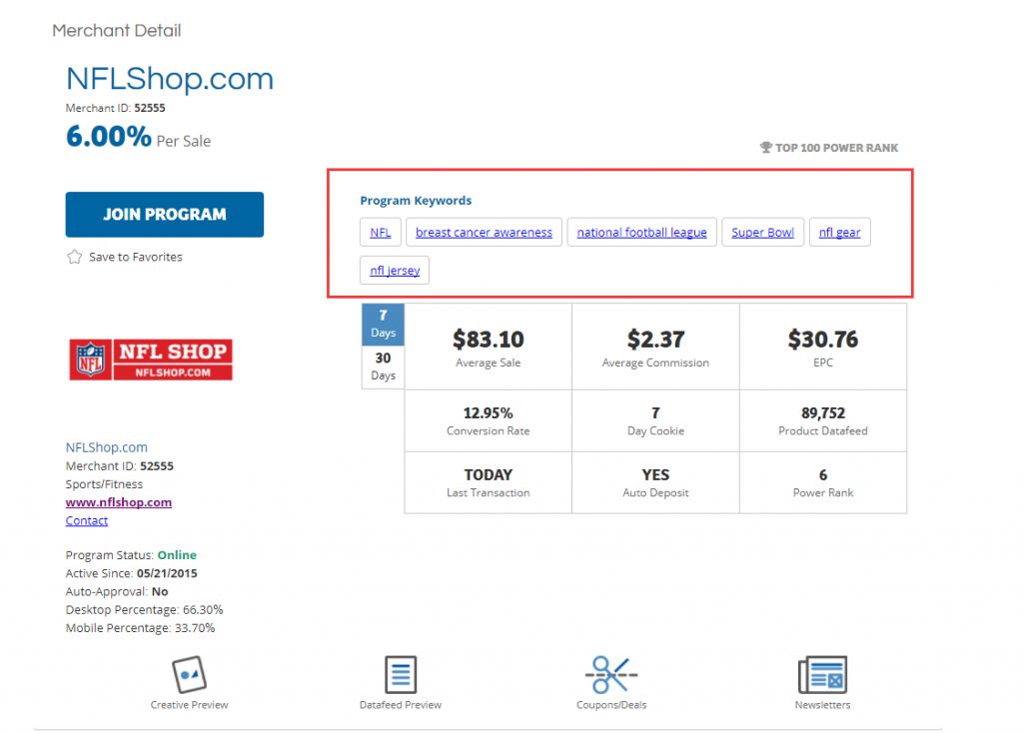Viewport: 1023px width, 733px height.
Task: Click the nfl jersey keyword tag
Action: pos(395,271)
